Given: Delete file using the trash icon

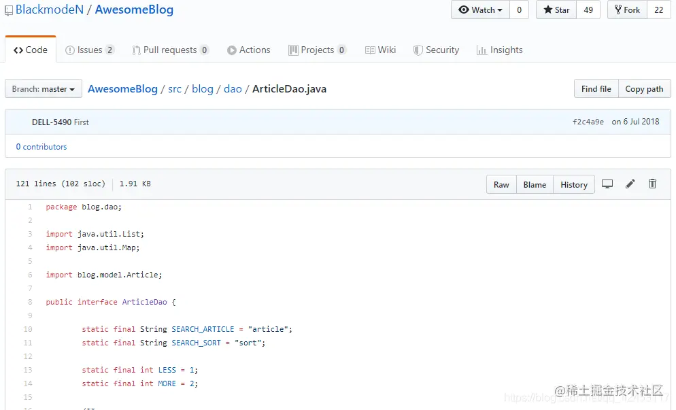Looking at the screenshot, I should point(652,184).
